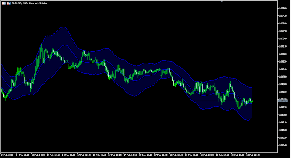
Task: Click the 18 Feb 22:15 time label
Action: click(253, 155)
